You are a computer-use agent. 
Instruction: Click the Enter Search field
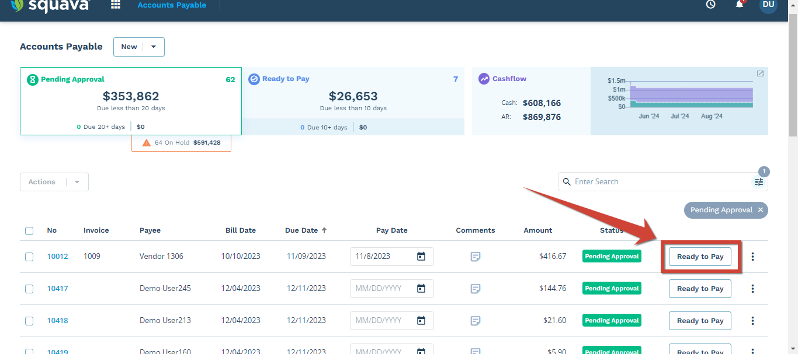coord(662,182)
